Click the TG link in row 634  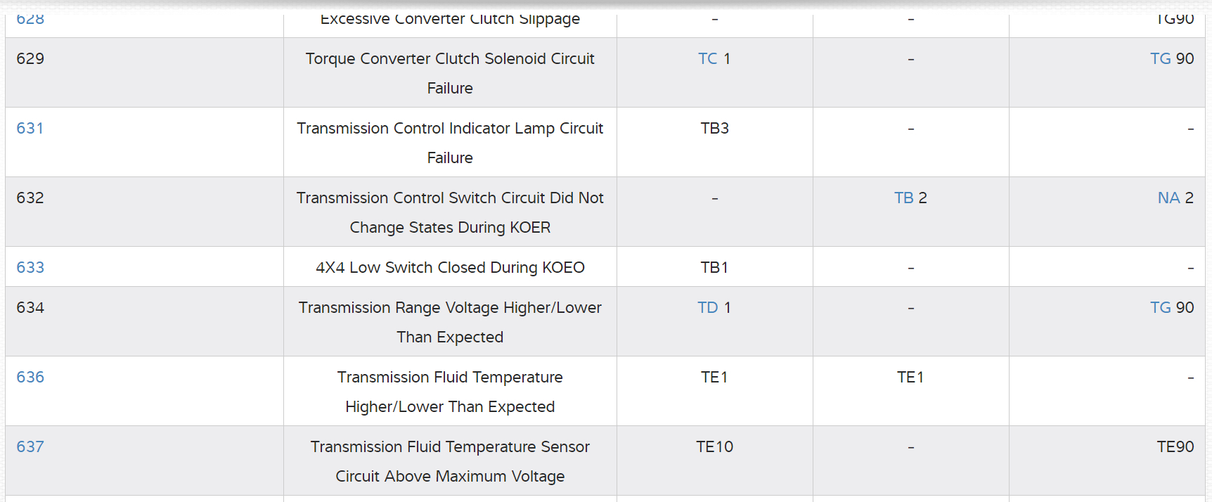[x=1160, y=307]
